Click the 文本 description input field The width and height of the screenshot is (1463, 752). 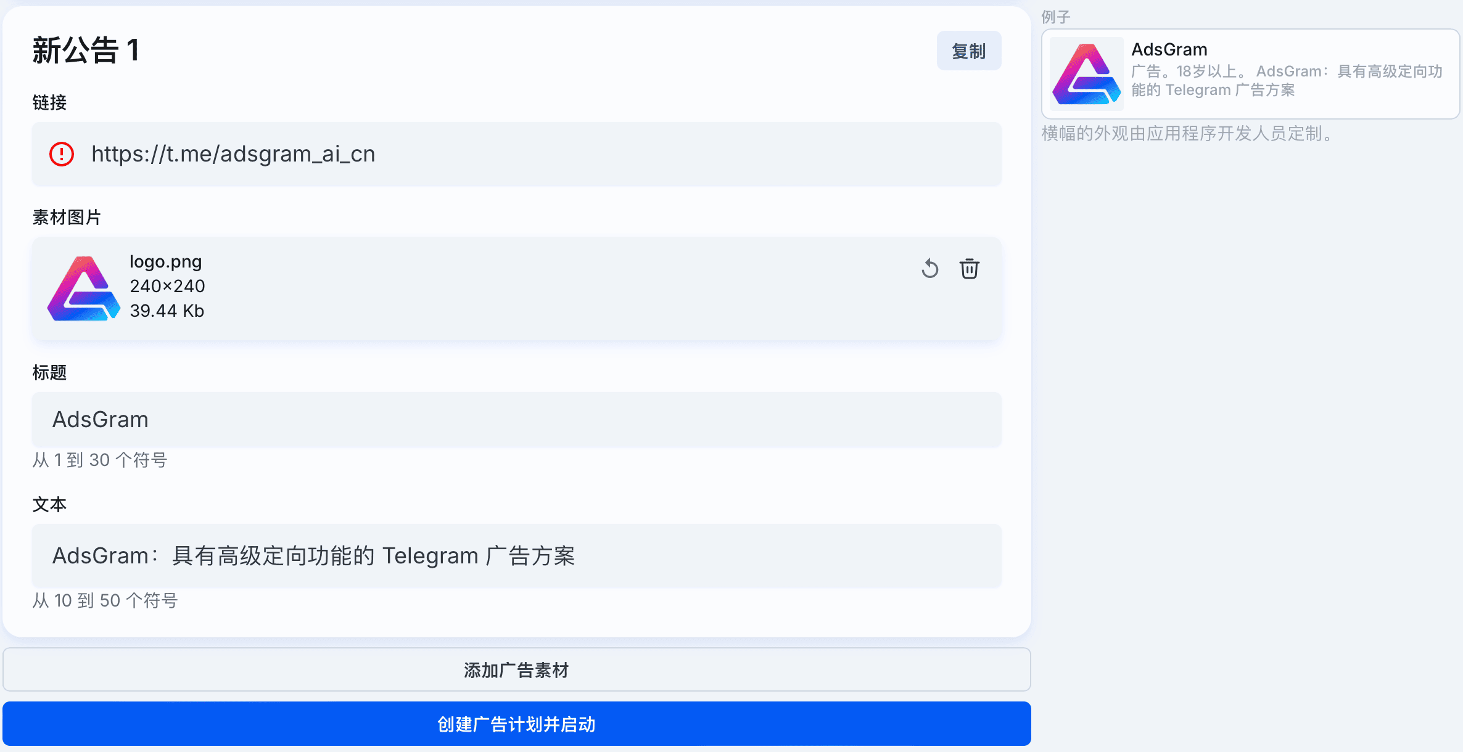(493, 555)
